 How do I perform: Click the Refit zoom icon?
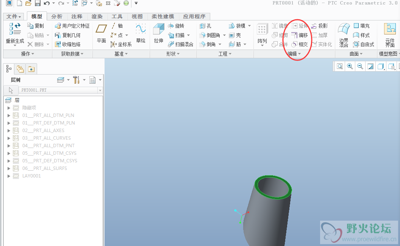[x=340, y=67]
